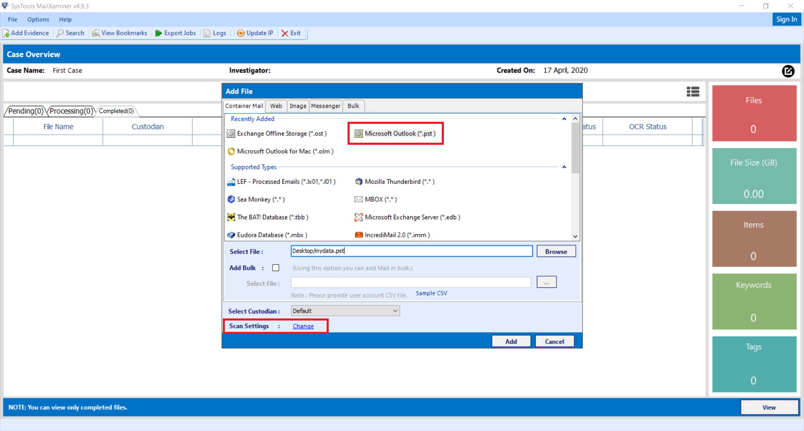The image size is (804, 431).
Task: Open Logs from the toolbar
Action: point(215,33)
